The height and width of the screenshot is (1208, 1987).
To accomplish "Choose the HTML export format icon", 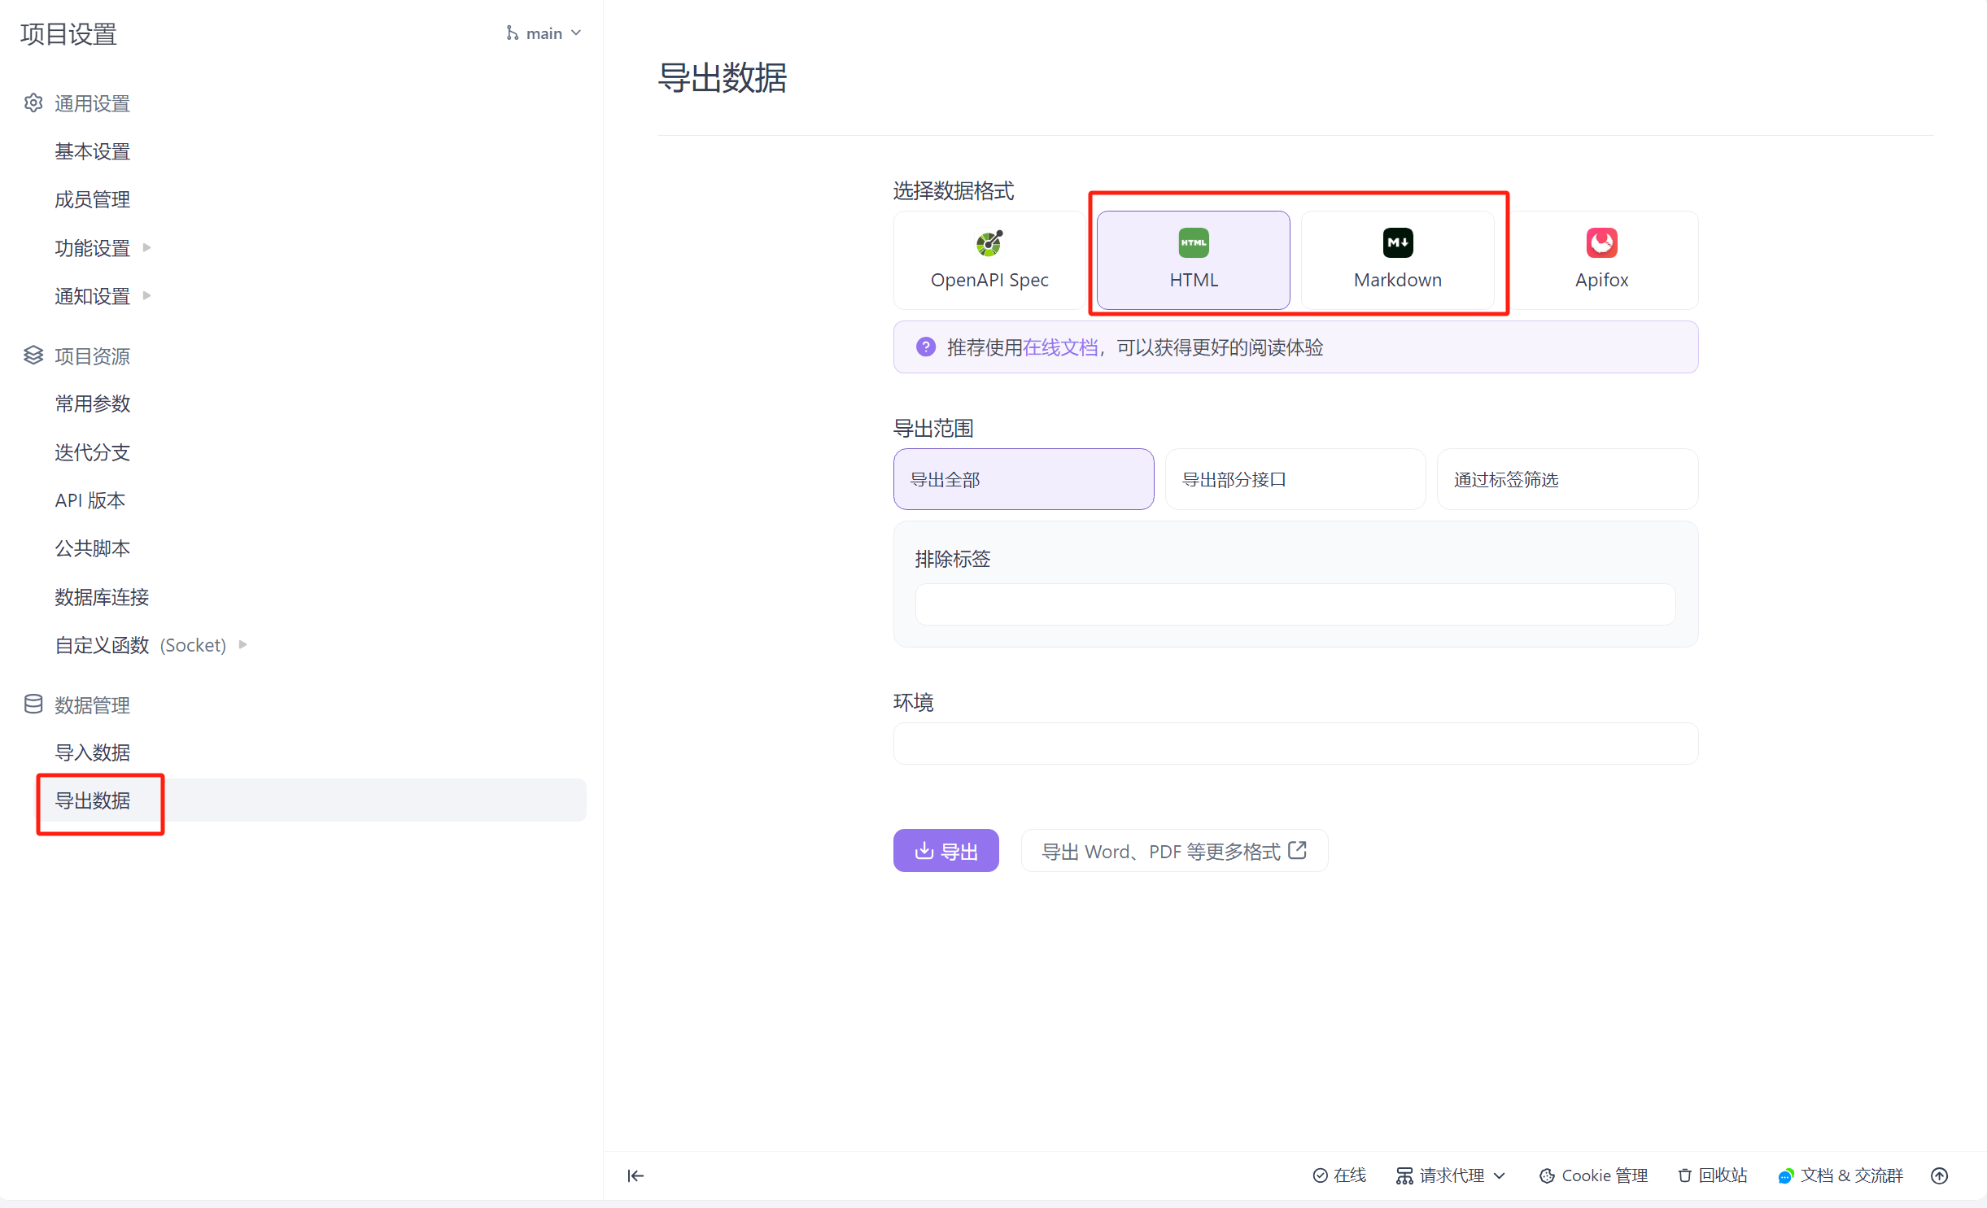I will [1193, 243].
